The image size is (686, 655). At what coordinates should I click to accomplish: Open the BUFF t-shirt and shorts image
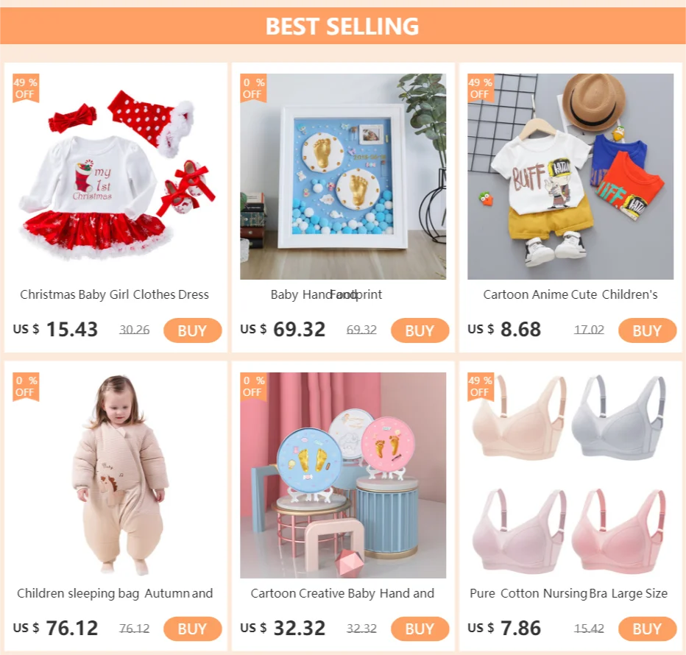click(x=570, y=177)
